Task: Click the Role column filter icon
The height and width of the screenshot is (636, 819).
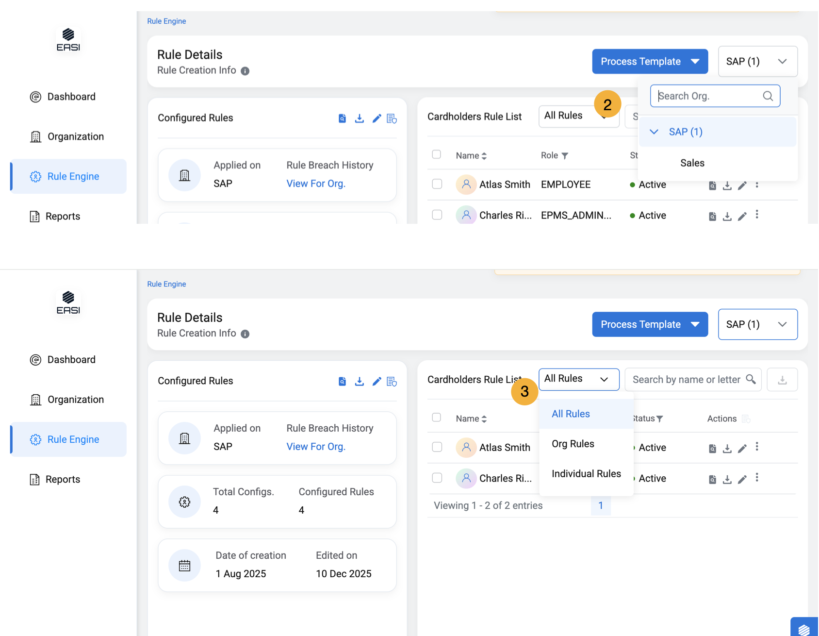Action: 565,156
